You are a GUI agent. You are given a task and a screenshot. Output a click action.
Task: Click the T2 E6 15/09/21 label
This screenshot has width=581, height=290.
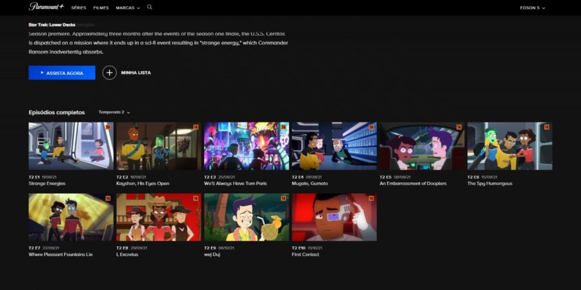coord(482,177)
